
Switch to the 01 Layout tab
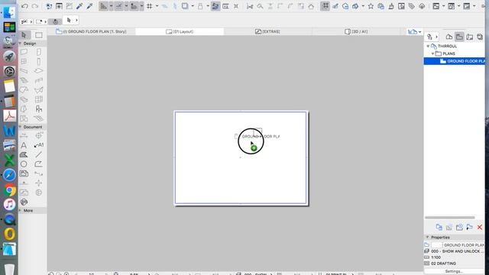pyautogui.click(x=180, y=31)
